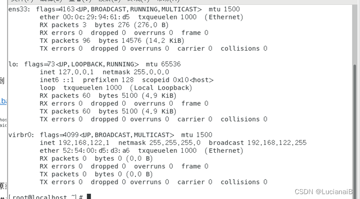Click the terminal's vertical scrollbar thumb
This screenshot has width=360, height=199.
(x=355, y=131)
